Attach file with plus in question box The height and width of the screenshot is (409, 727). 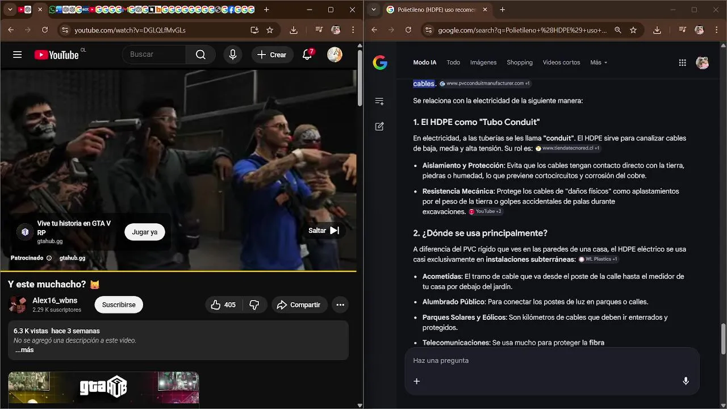click(416, 381)
